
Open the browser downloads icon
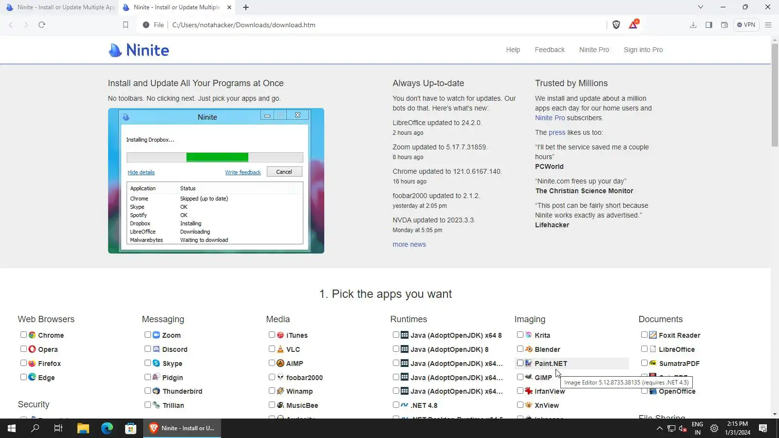point(693,25)
